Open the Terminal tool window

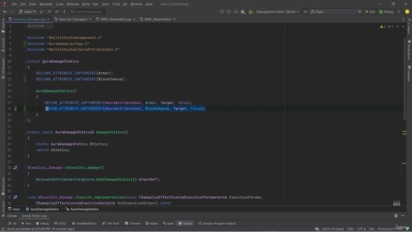133,224
